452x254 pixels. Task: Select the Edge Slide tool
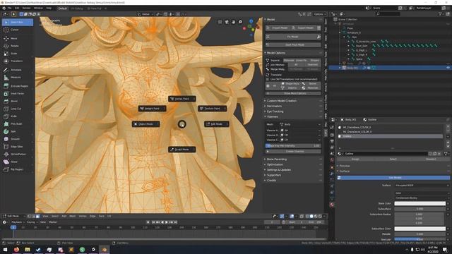(x=17, y=147)
